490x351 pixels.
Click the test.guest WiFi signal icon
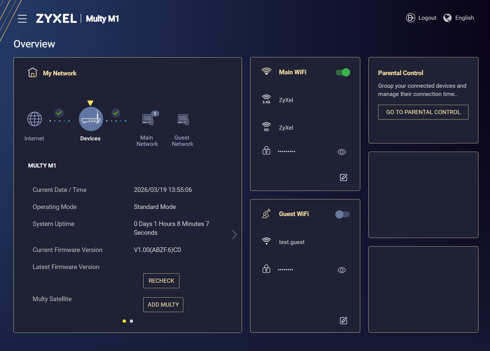point(266,241)
